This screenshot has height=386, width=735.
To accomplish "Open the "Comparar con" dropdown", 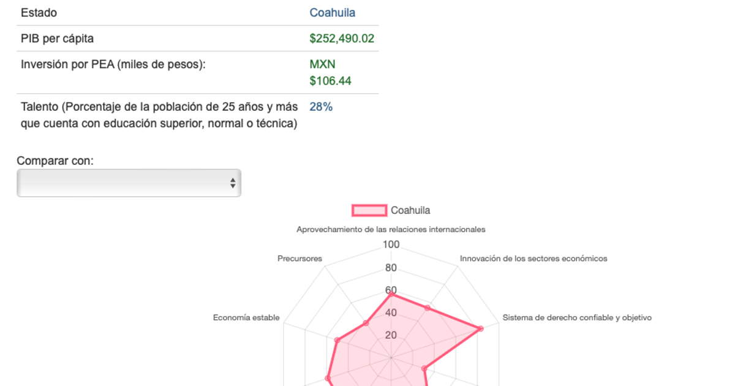I will point(129,183).
